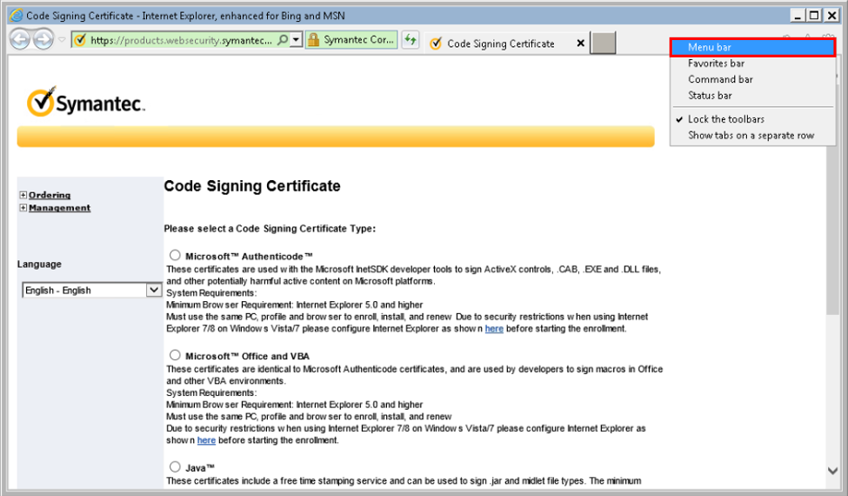848x496 pixels.
Task: Click the search magnifier icon in address bar
Action: pos(283,39)
